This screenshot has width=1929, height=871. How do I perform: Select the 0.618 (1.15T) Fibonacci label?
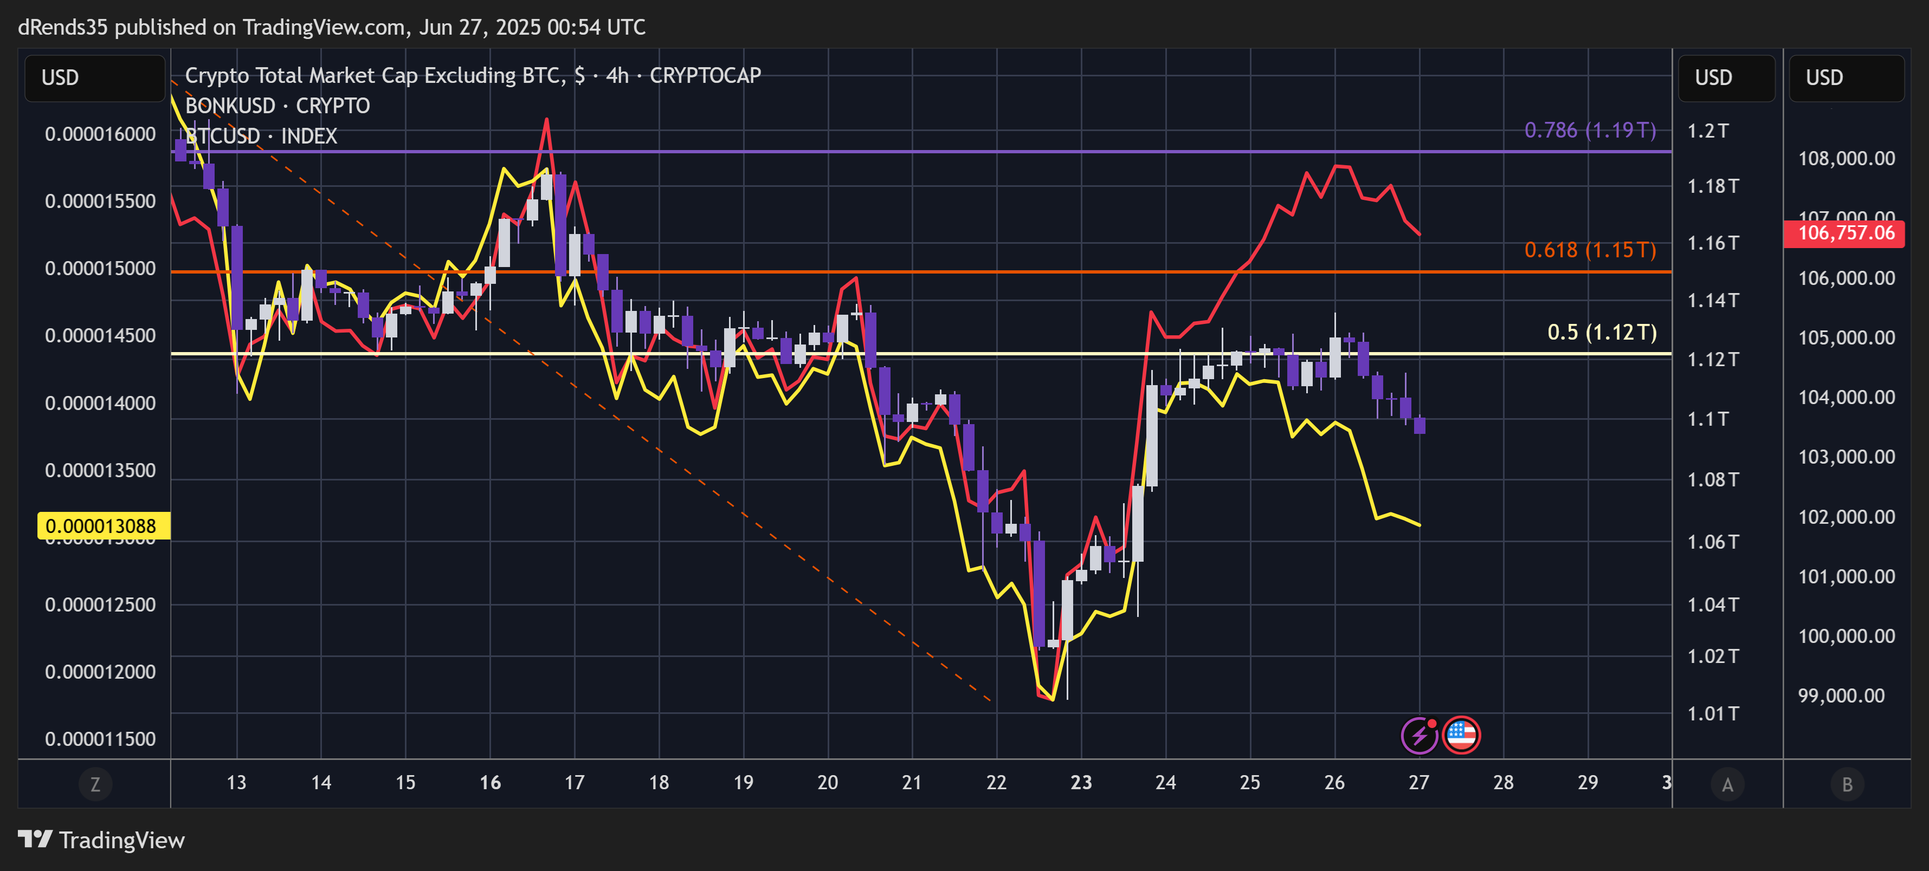1591,250
